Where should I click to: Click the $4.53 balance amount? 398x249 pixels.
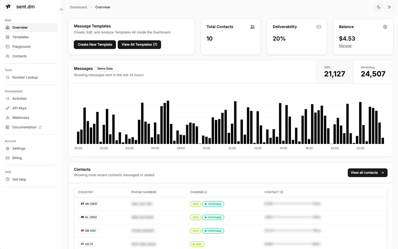coord(347,39)
